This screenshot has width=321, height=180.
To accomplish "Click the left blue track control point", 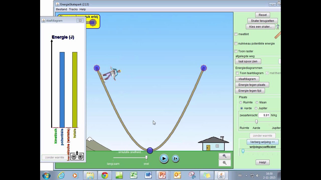I will click(97, 68).
